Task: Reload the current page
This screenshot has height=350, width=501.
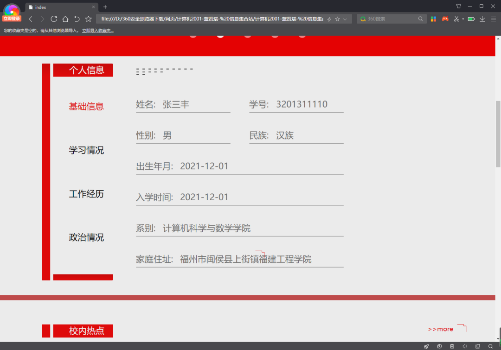Action: (x=54, y=19)
